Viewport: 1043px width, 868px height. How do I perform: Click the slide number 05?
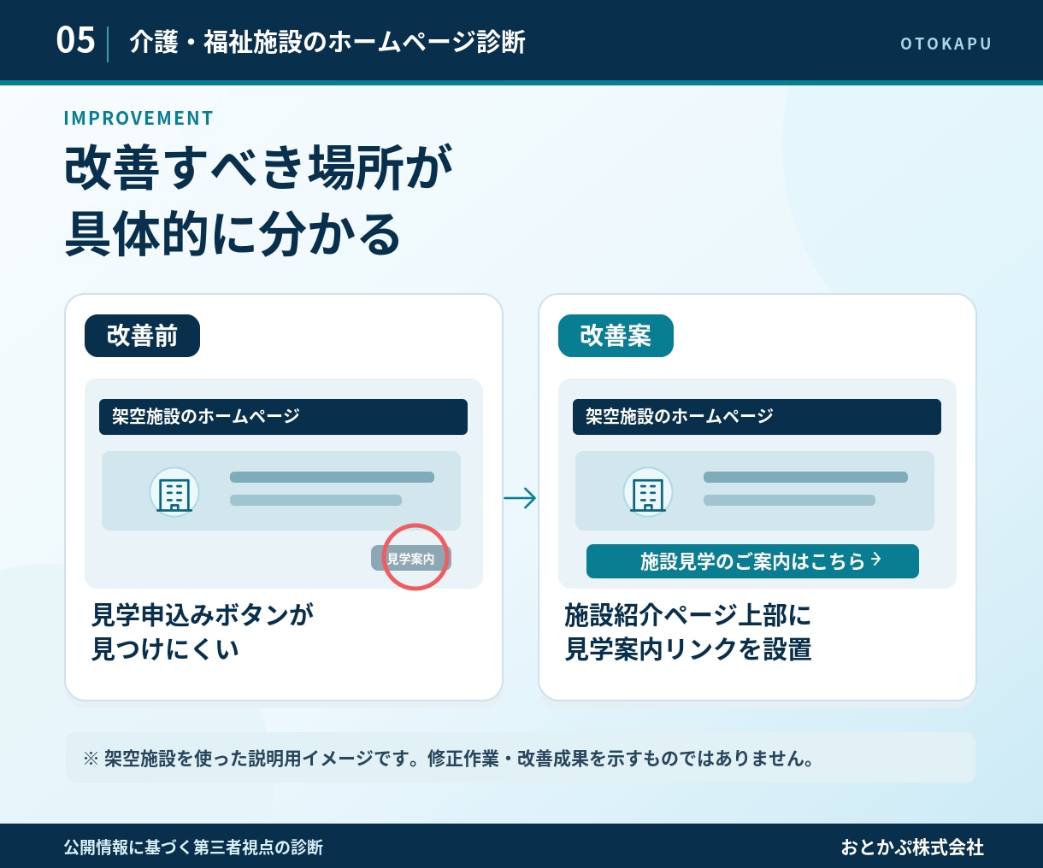click(75, 40)
